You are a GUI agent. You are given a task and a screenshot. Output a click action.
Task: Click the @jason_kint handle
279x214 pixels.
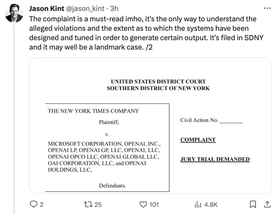pyautogui.click(x=85, y=8)
